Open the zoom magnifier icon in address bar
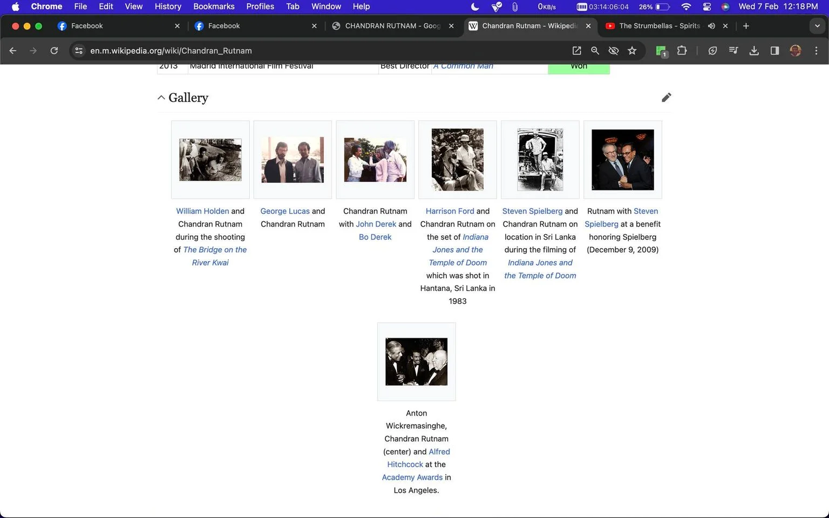829x518 pixels. point(595,51)
